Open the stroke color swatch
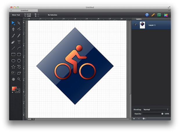This screenshot has height=133, width=180. [x=17, y=90]
